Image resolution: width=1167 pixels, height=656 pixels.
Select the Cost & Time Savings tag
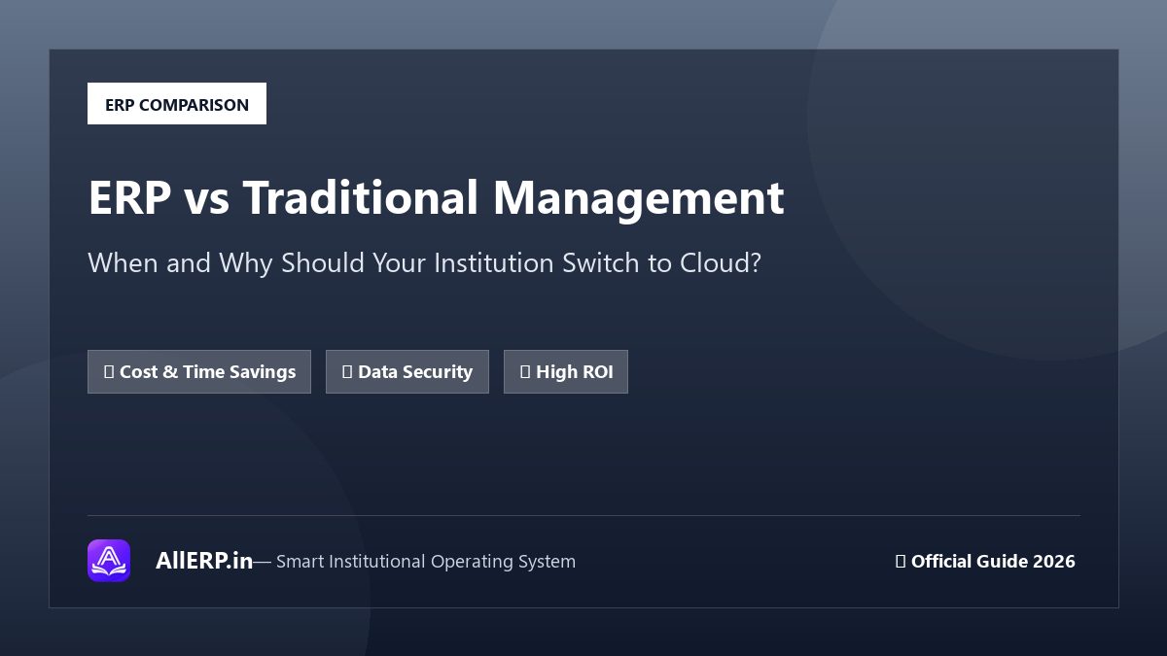[x=199, y=372]
